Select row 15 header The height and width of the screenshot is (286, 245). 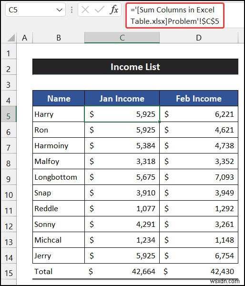point(9,271)
